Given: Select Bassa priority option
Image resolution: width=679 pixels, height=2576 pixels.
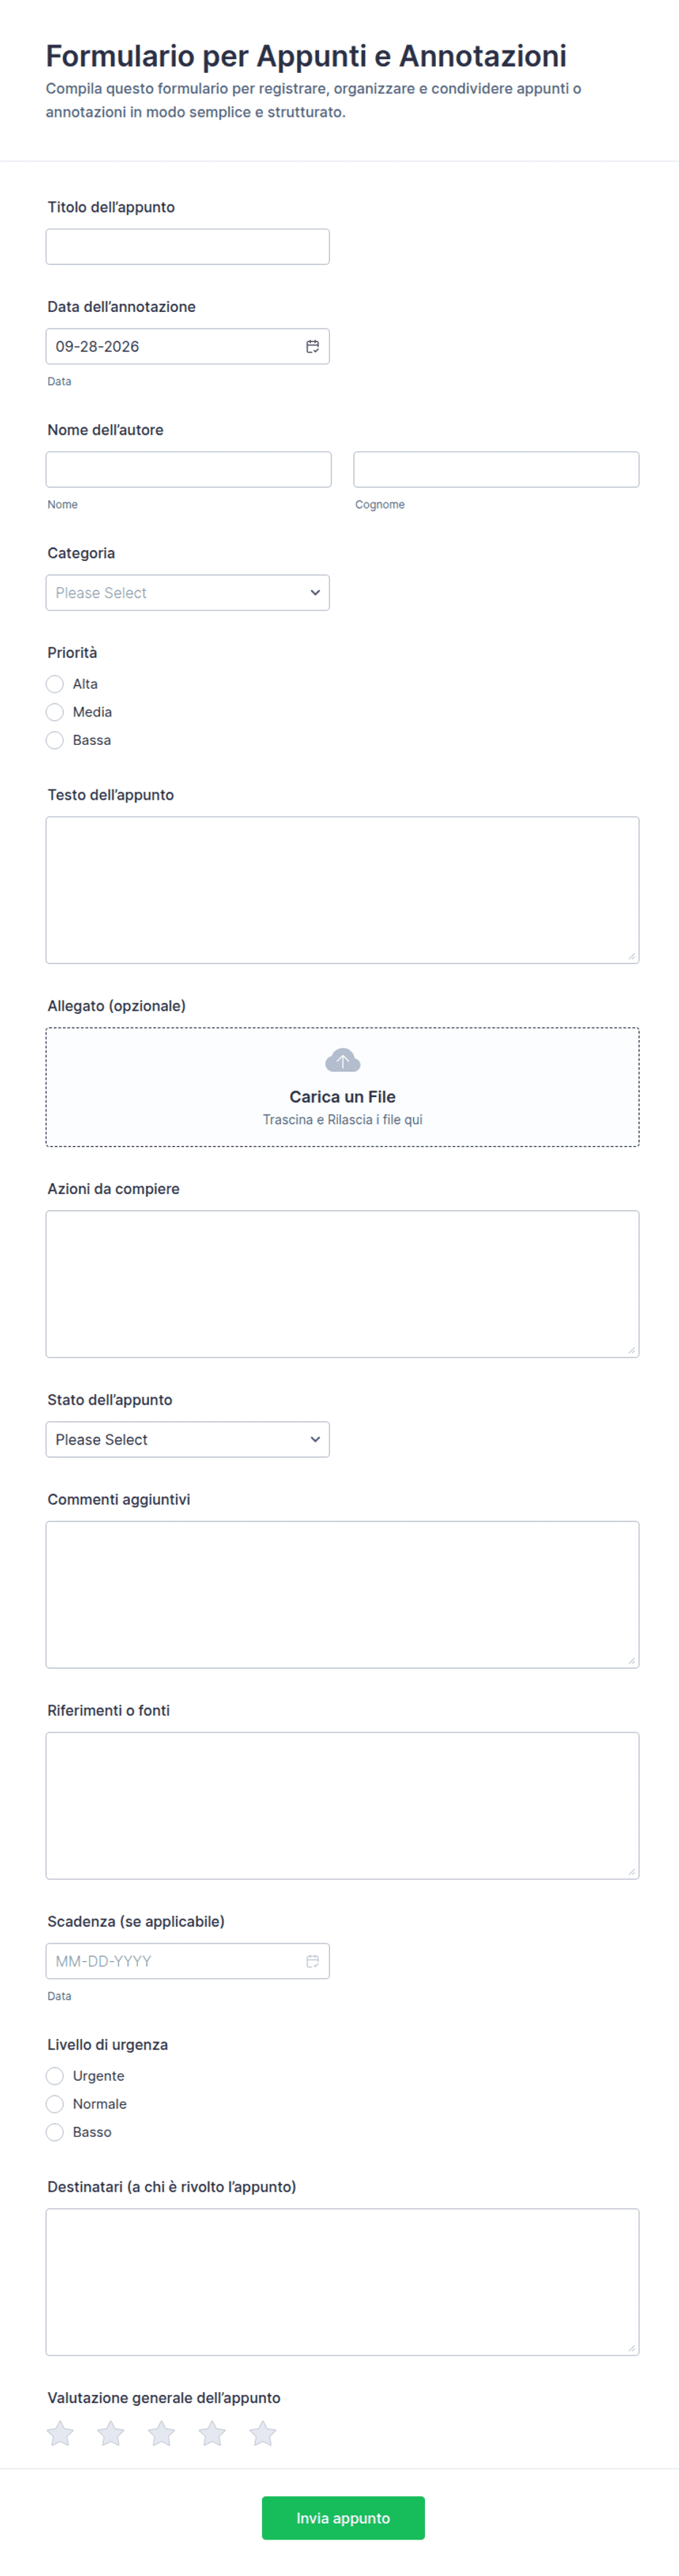Looking at the screenshot, I should [55, 740].
